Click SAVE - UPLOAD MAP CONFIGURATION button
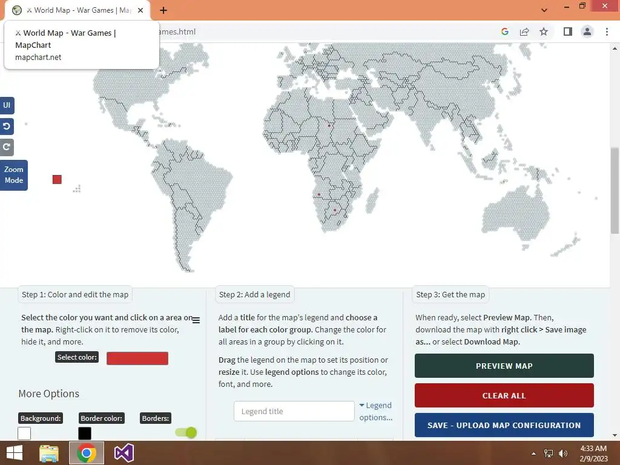The image size is (620, 465). coord(504,425)
